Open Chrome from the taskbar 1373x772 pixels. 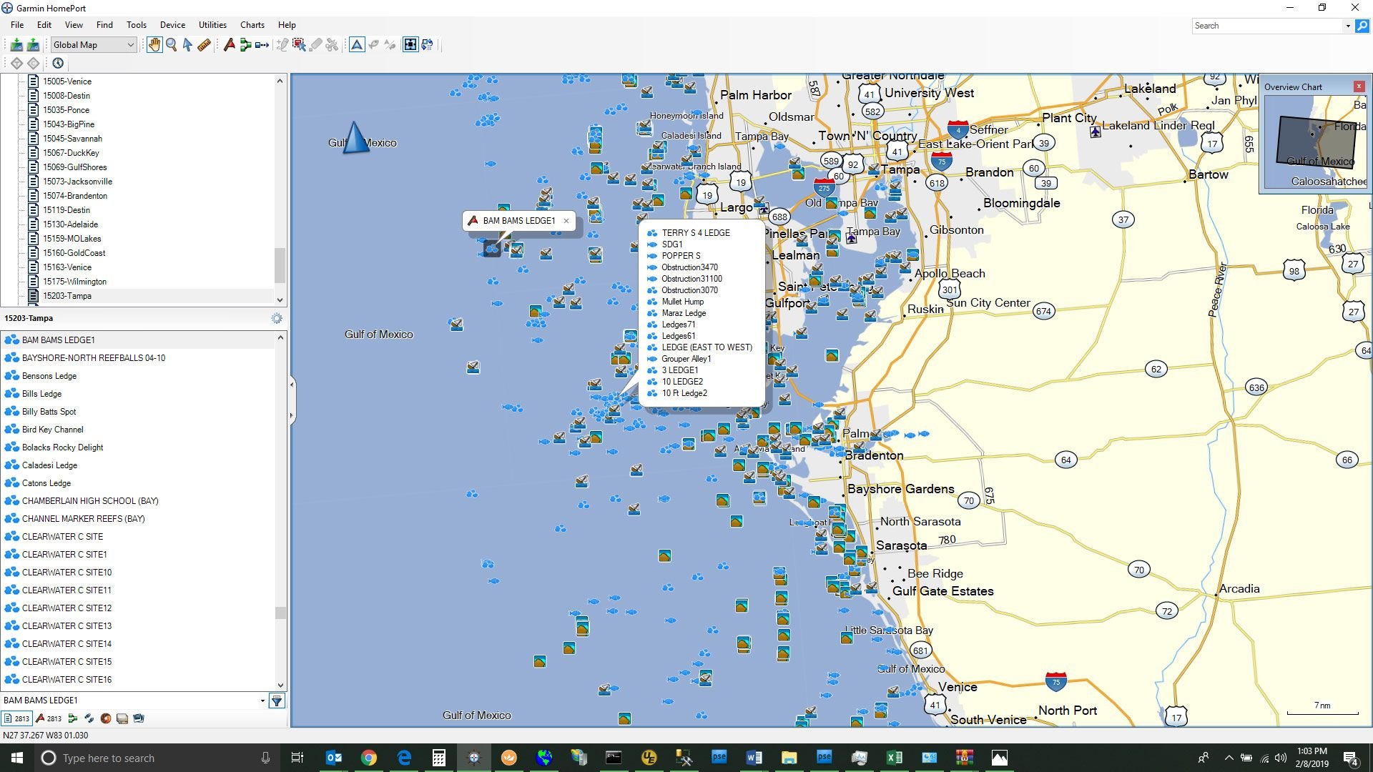369,758
